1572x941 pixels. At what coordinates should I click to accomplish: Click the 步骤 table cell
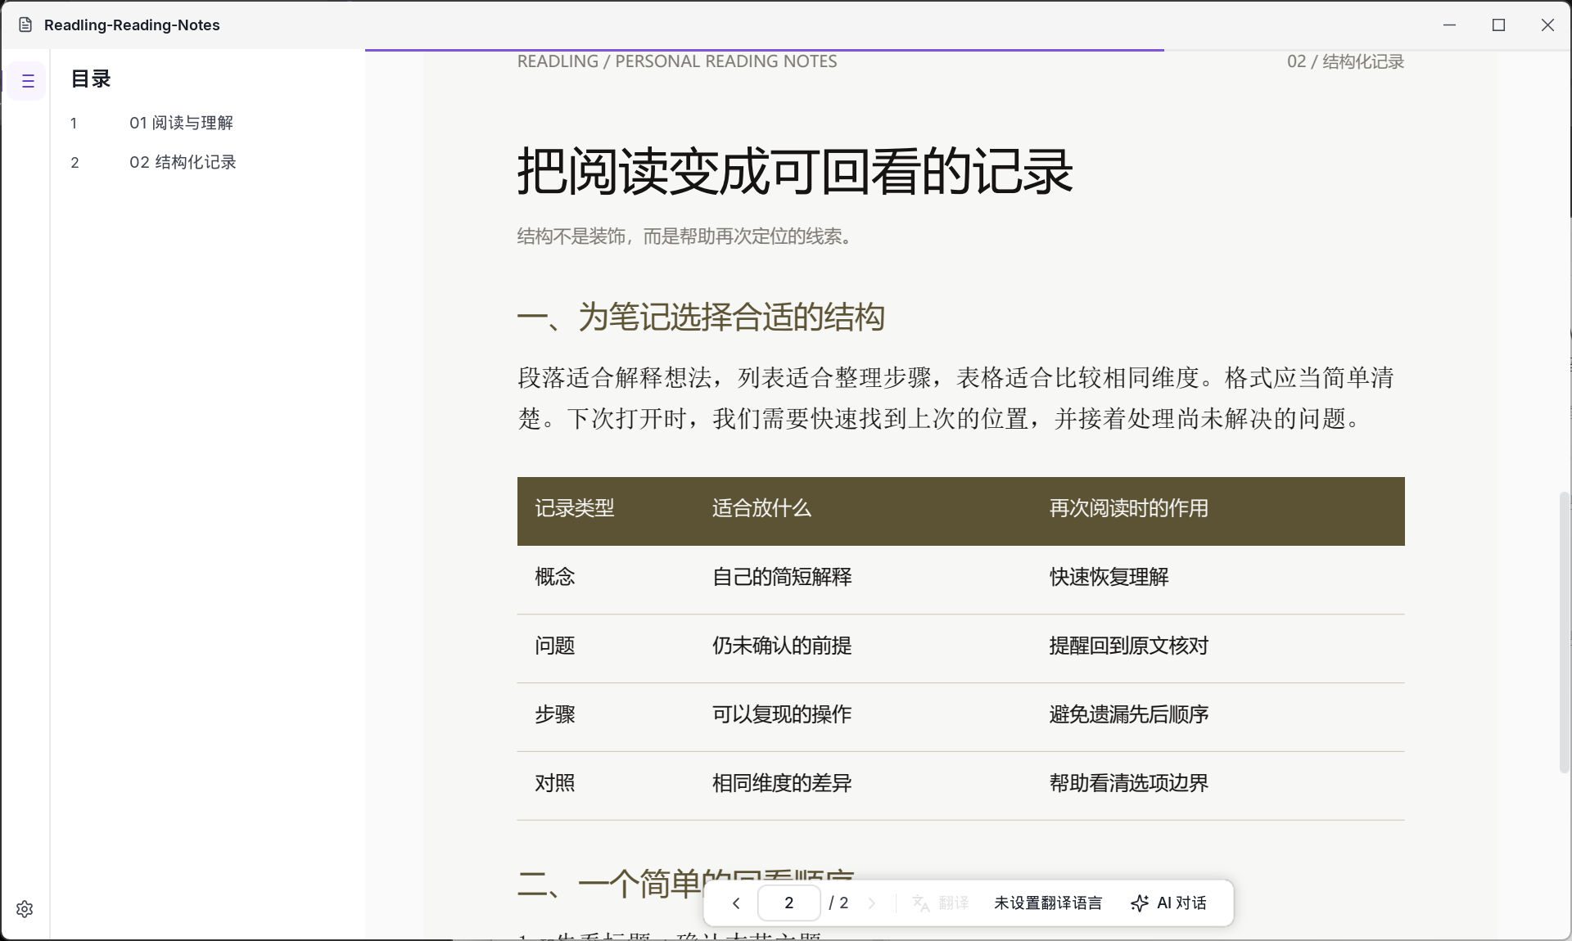click(555, 714)
